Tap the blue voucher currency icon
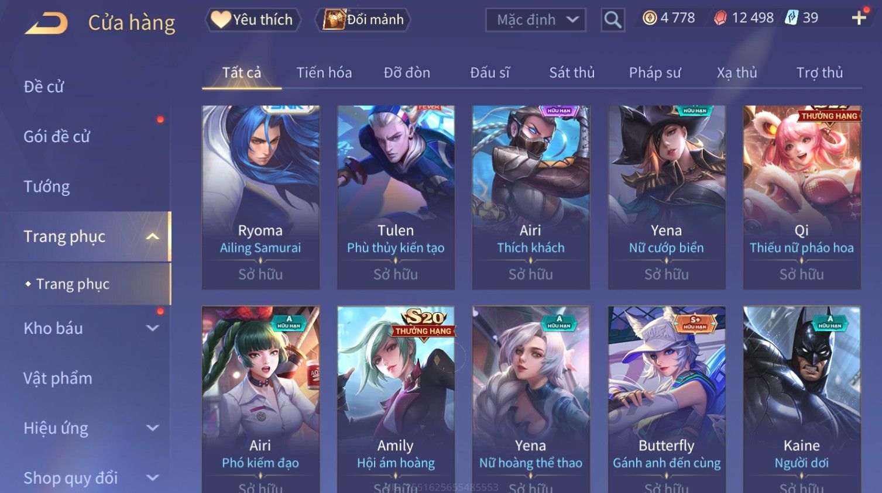Viewport: 882px width, 493px height. coord(791,18)
